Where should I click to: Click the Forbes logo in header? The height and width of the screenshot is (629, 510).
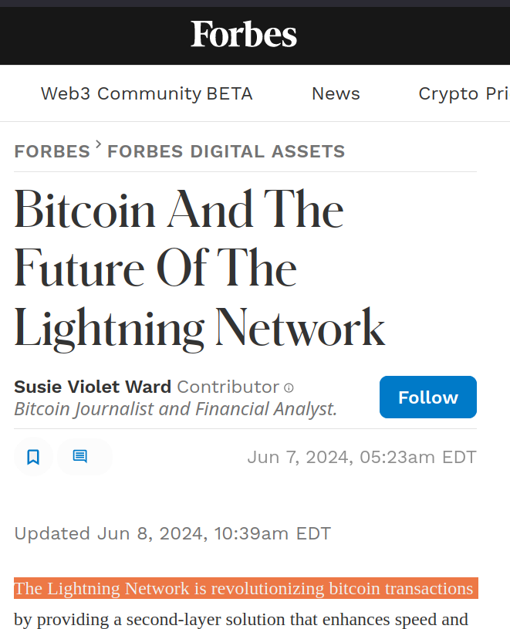click(243, 34)
